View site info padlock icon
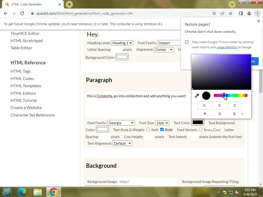This screenshot has width=263, height=197. click(x=32, y=13)
